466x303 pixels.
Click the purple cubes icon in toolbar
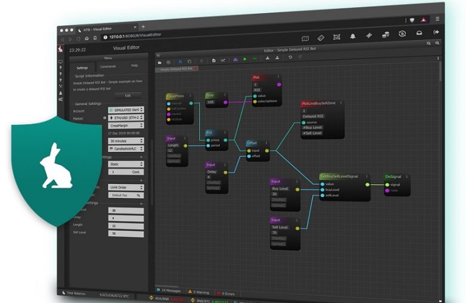pyautogui.click(x=235, y=60)
